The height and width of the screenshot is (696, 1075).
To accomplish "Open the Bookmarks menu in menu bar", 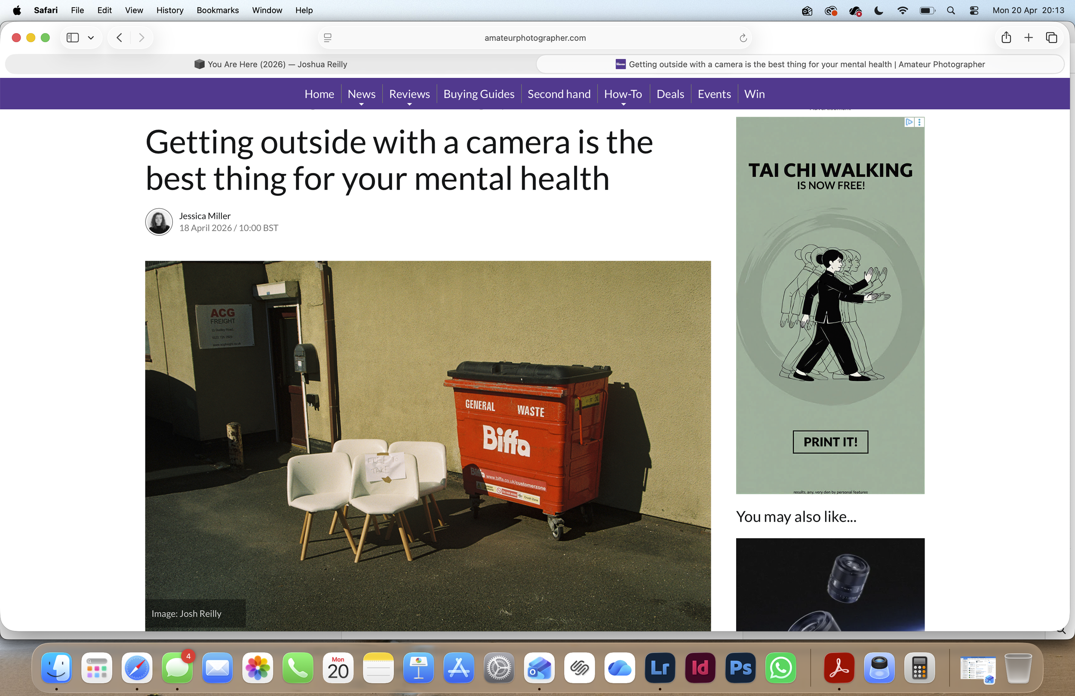I will [x=217, y=10].
